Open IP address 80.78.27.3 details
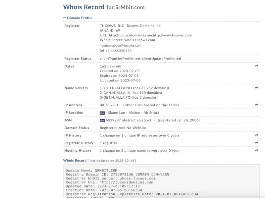 click(x=109, y=105)
